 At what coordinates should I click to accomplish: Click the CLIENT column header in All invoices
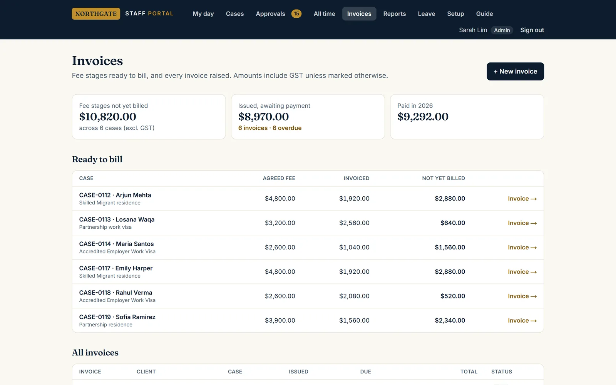pos(146,372)
